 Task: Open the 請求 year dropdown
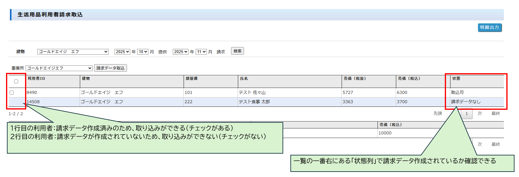[x=180, y=52]
